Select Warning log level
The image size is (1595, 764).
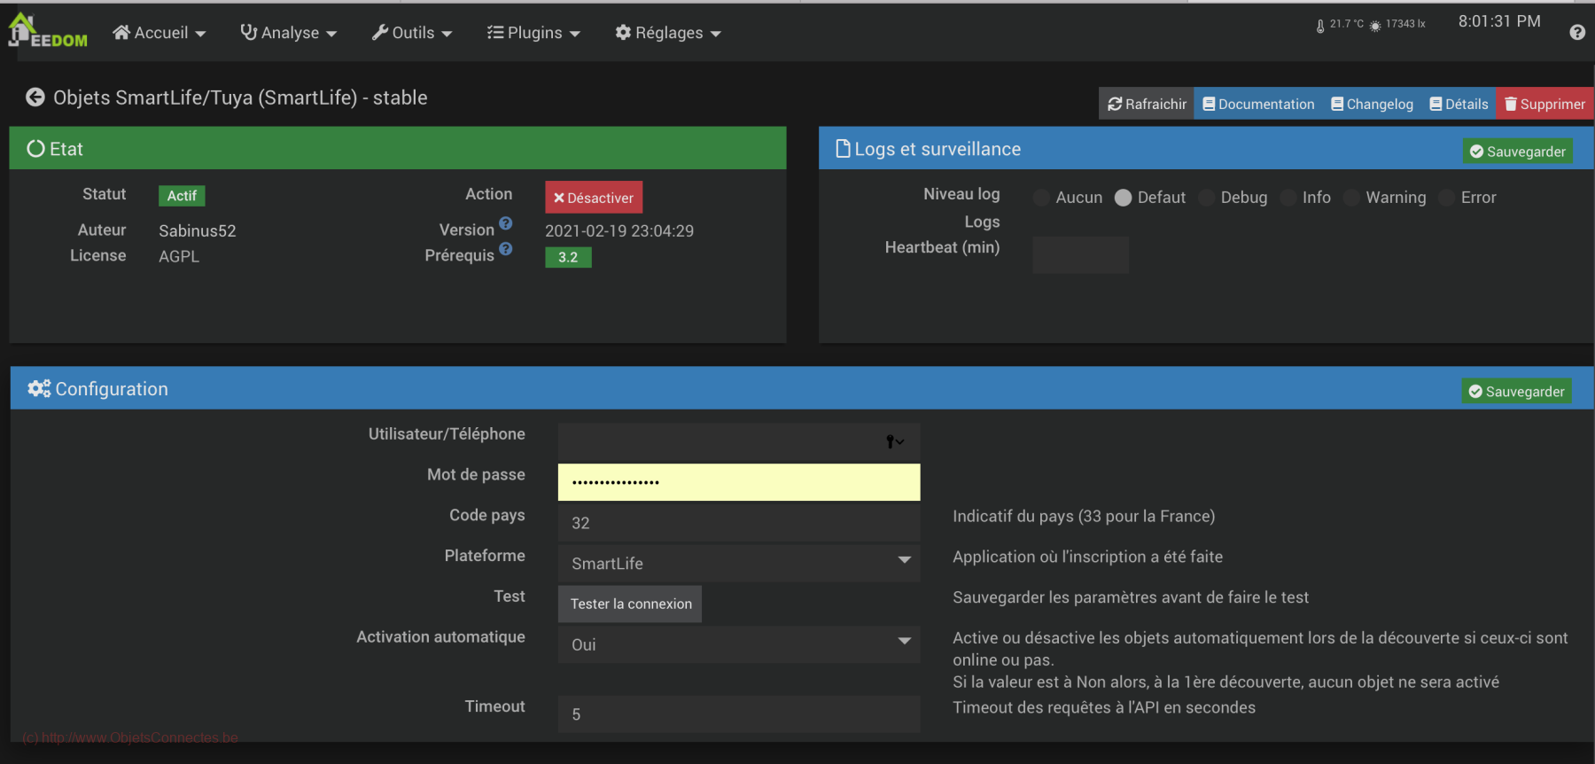click(1352, 198)
